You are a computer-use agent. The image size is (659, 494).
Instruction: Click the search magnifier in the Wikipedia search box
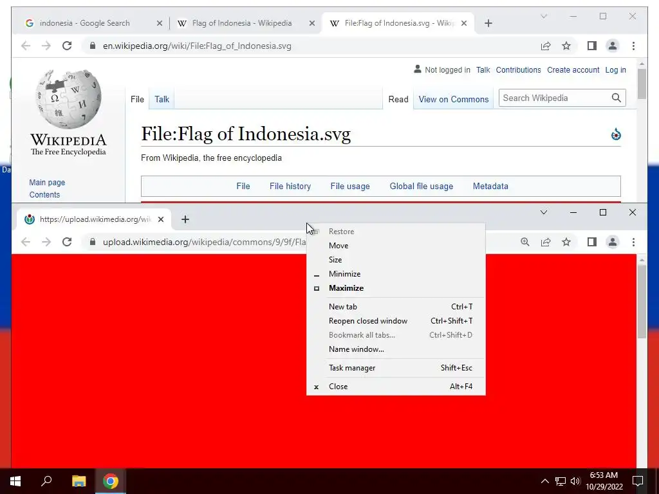[x=616, y=98]
